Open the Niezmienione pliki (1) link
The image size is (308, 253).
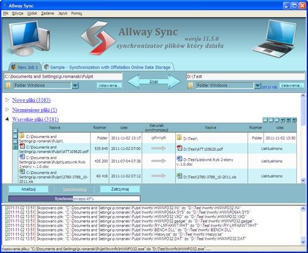click(x=35, y=110)
